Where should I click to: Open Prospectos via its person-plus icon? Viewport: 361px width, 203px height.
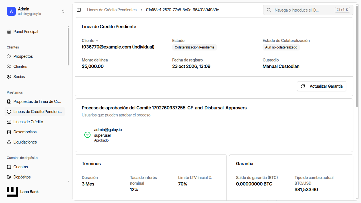[9, 56]
